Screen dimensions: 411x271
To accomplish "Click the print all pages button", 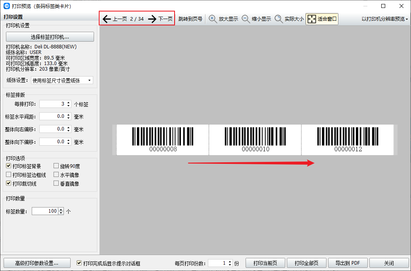I will tap(307, 263).
